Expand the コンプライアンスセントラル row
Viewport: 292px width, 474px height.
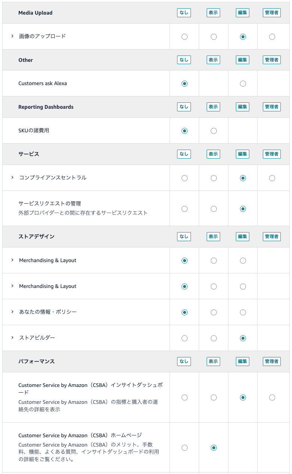coord(12,177)
